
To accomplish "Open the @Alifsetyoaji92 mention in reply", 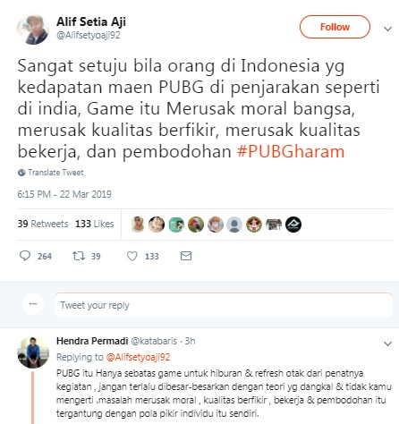I will [x=138, y=357].
